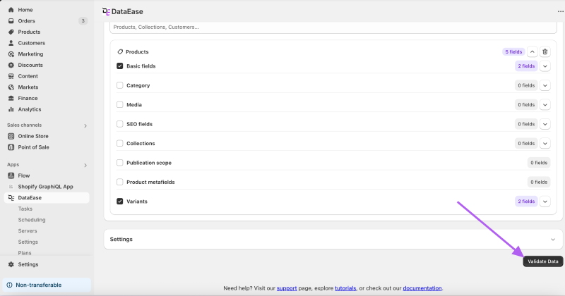Expand the Variants row chevron
565x296 pixels.
tap(545, 202)
